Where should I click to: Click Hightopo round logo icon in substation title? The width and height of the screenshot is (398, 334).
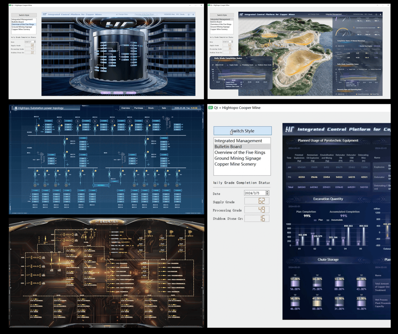16,108
